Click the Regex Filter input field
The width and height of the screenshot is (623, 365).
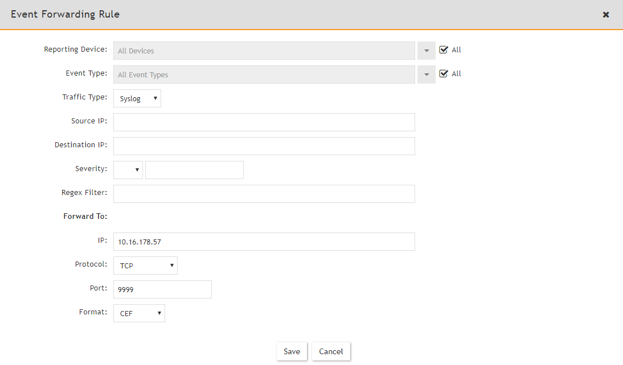pyautogui.click(x=264, y=193)
